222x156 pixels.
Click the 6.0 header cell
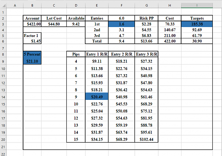tap(121, 18)
